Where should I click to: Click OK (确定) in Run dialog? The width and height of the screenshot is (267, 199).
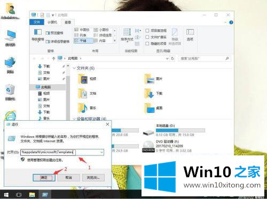tap(44, 178)
